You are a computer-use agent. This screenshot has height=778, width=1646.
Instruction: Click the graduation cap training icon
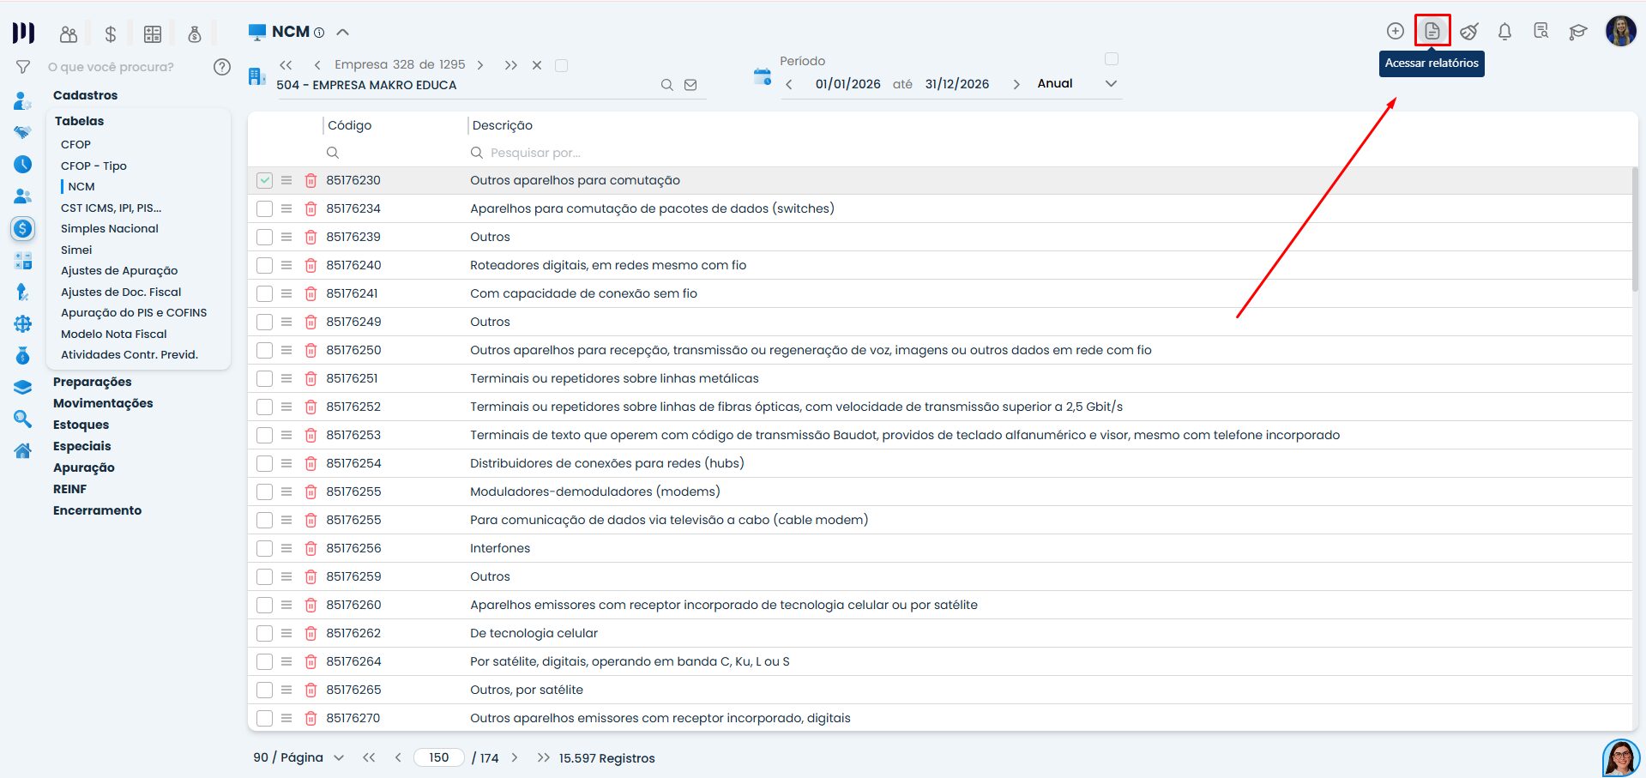click(x=1577, y=32)
